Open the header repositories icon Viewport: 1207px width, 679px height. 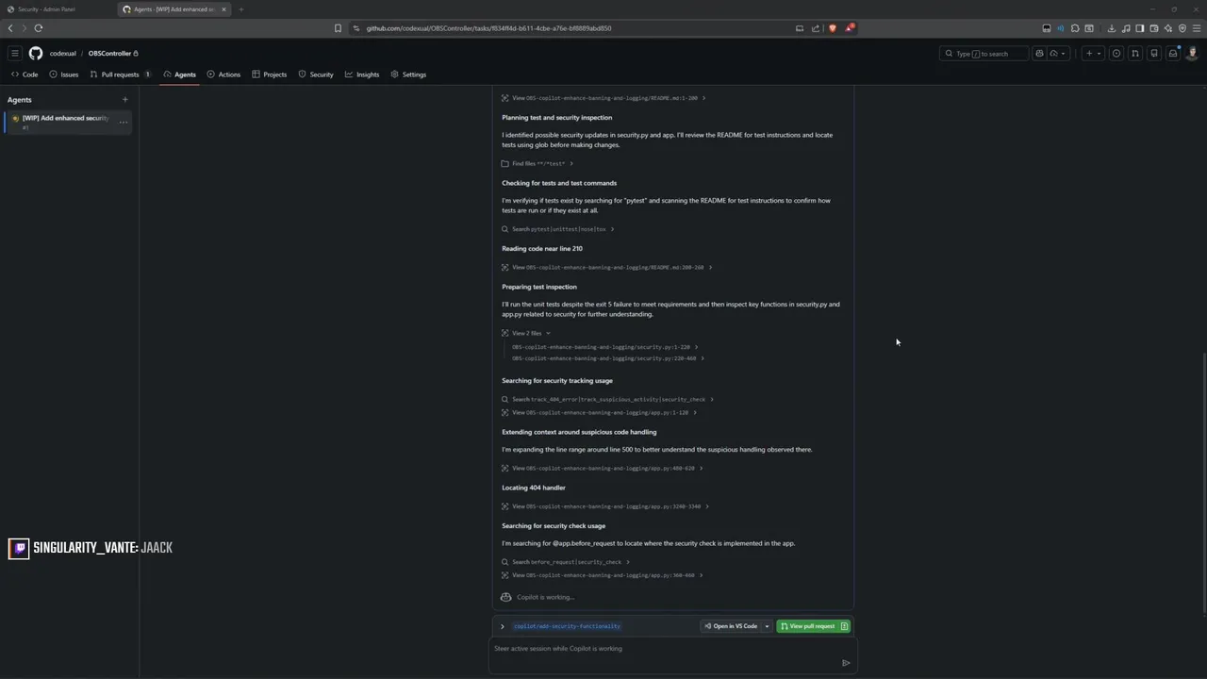tap(1154, 54)
